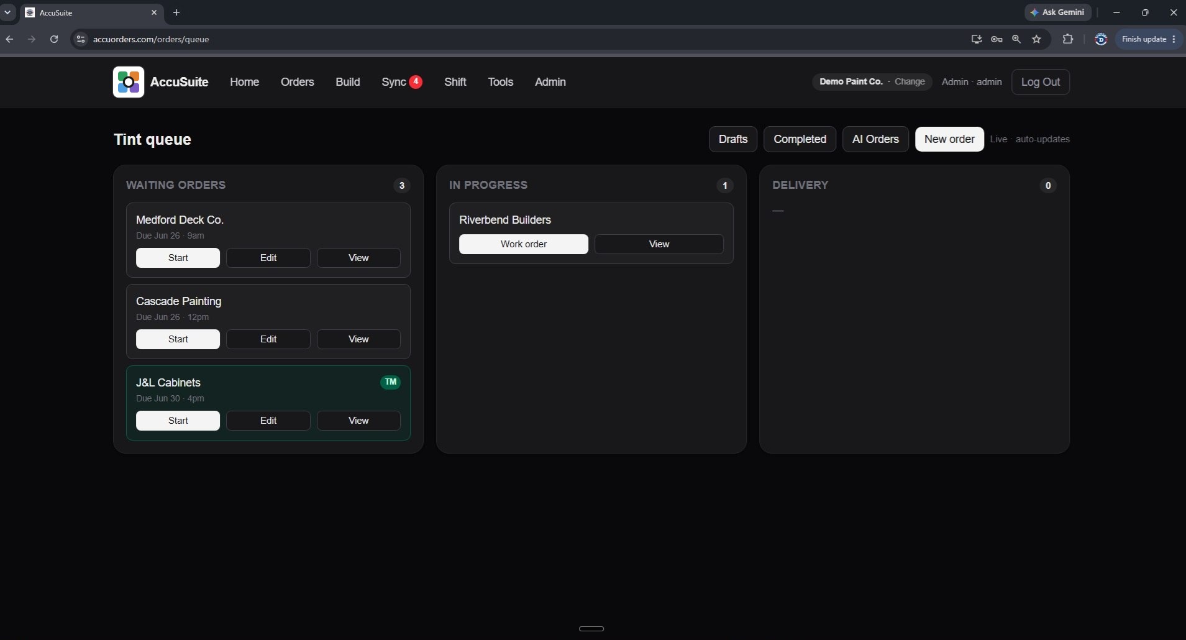Open a new browser tab

pos(176,12)
